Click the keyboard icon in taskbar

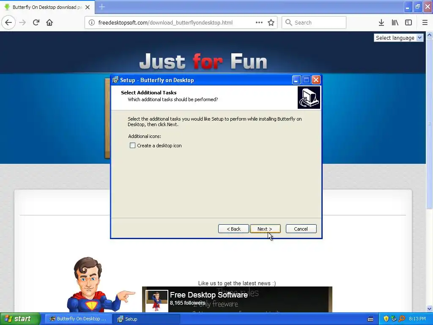(370, 319)
